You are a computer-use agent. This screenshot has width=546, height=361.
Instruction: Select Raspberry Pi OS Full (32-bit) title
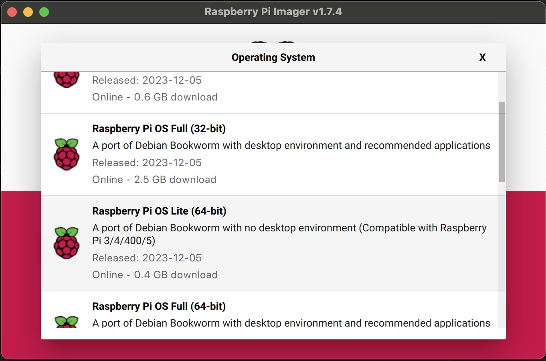(x=159, y=129)
